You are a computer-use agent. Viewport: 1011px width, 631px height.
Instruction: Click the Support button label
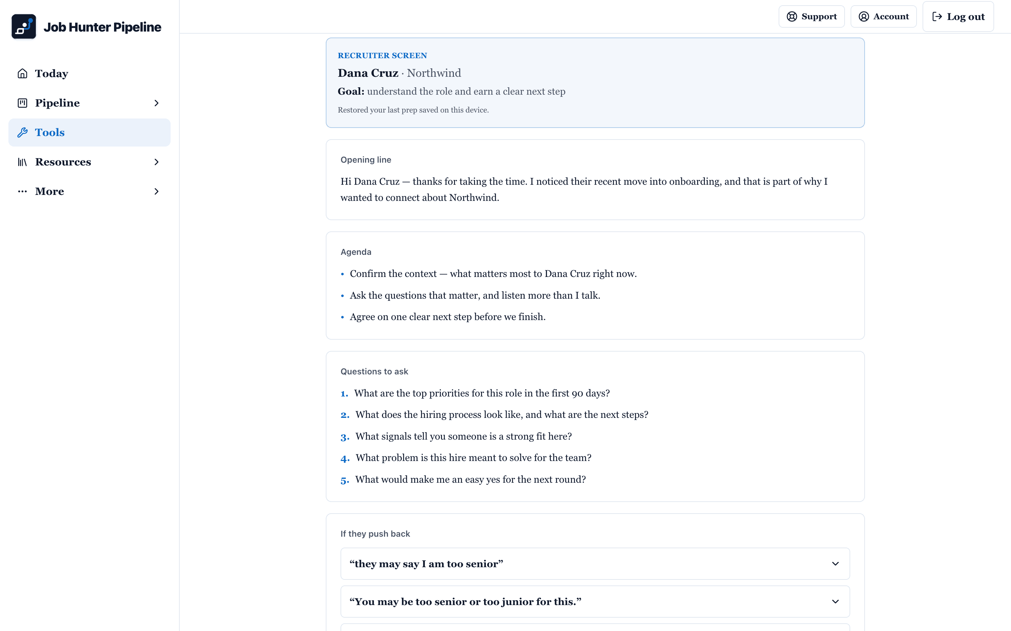pyautogui.click(x=819, y=16)
